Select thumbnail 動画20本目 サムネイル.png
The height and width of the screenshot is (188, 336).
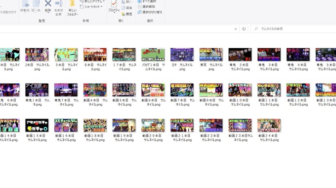(x=153, y=125)
